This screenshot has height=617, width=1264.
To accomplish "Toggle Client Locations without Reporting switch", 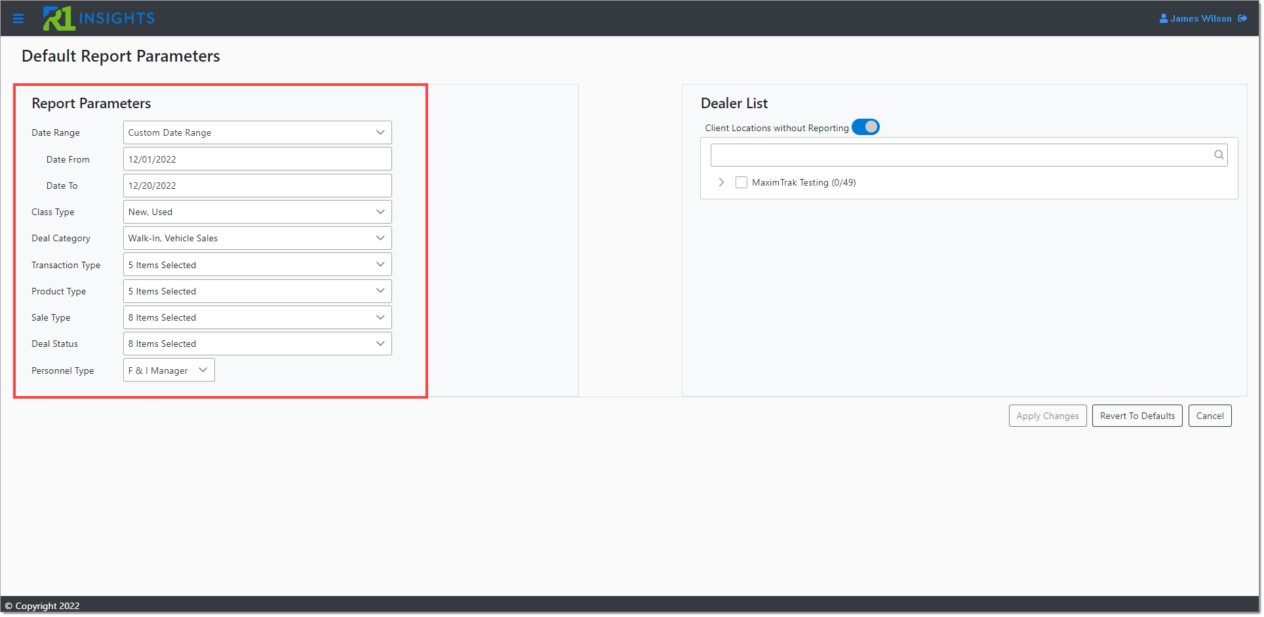I will 865,127.
